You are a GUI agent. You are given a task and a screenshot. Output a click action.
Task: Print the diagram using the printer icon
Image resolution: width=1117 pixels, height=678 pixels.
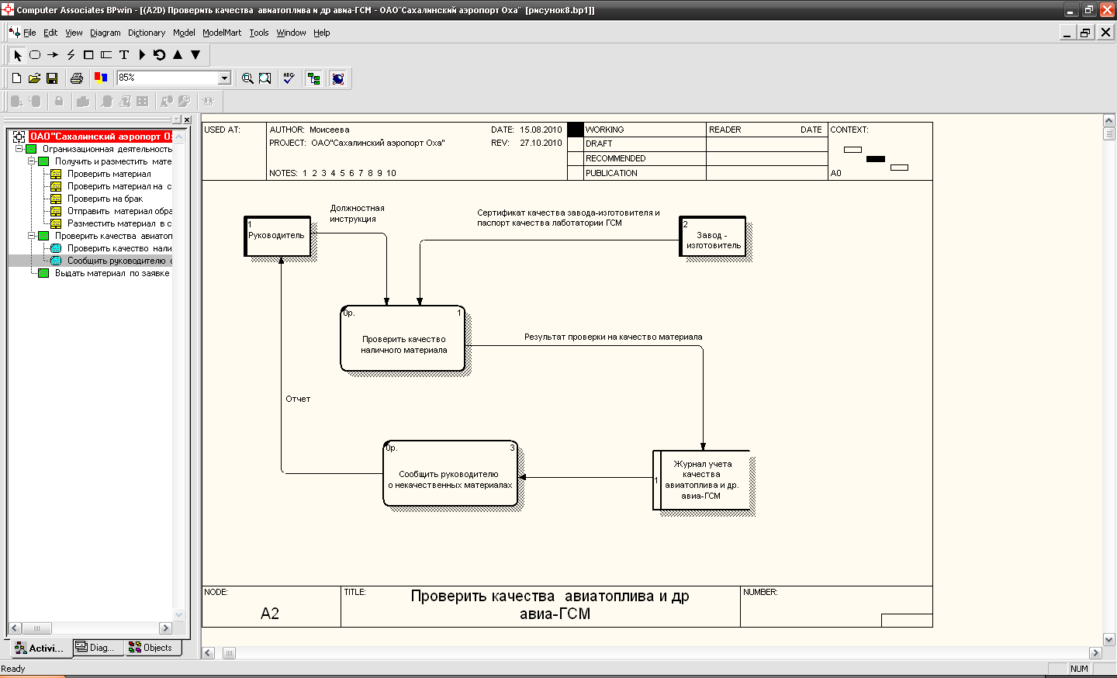click(76, 78)
